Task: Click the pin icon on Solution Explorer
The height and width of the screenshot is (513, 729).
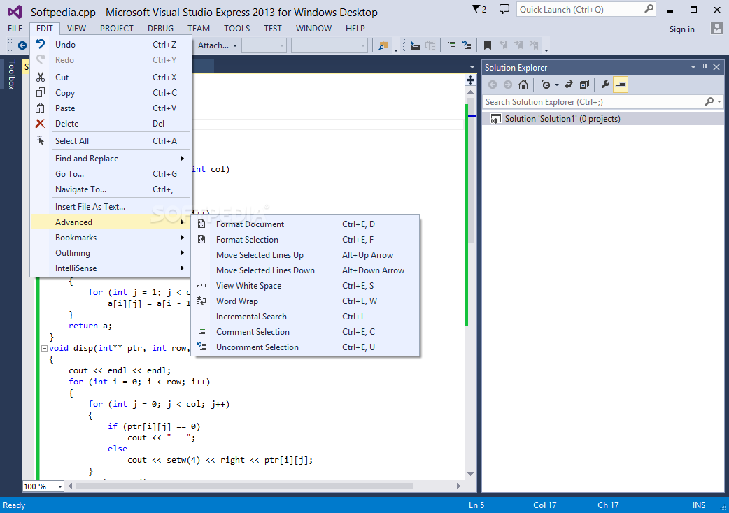Action: (x=705, y=67)
